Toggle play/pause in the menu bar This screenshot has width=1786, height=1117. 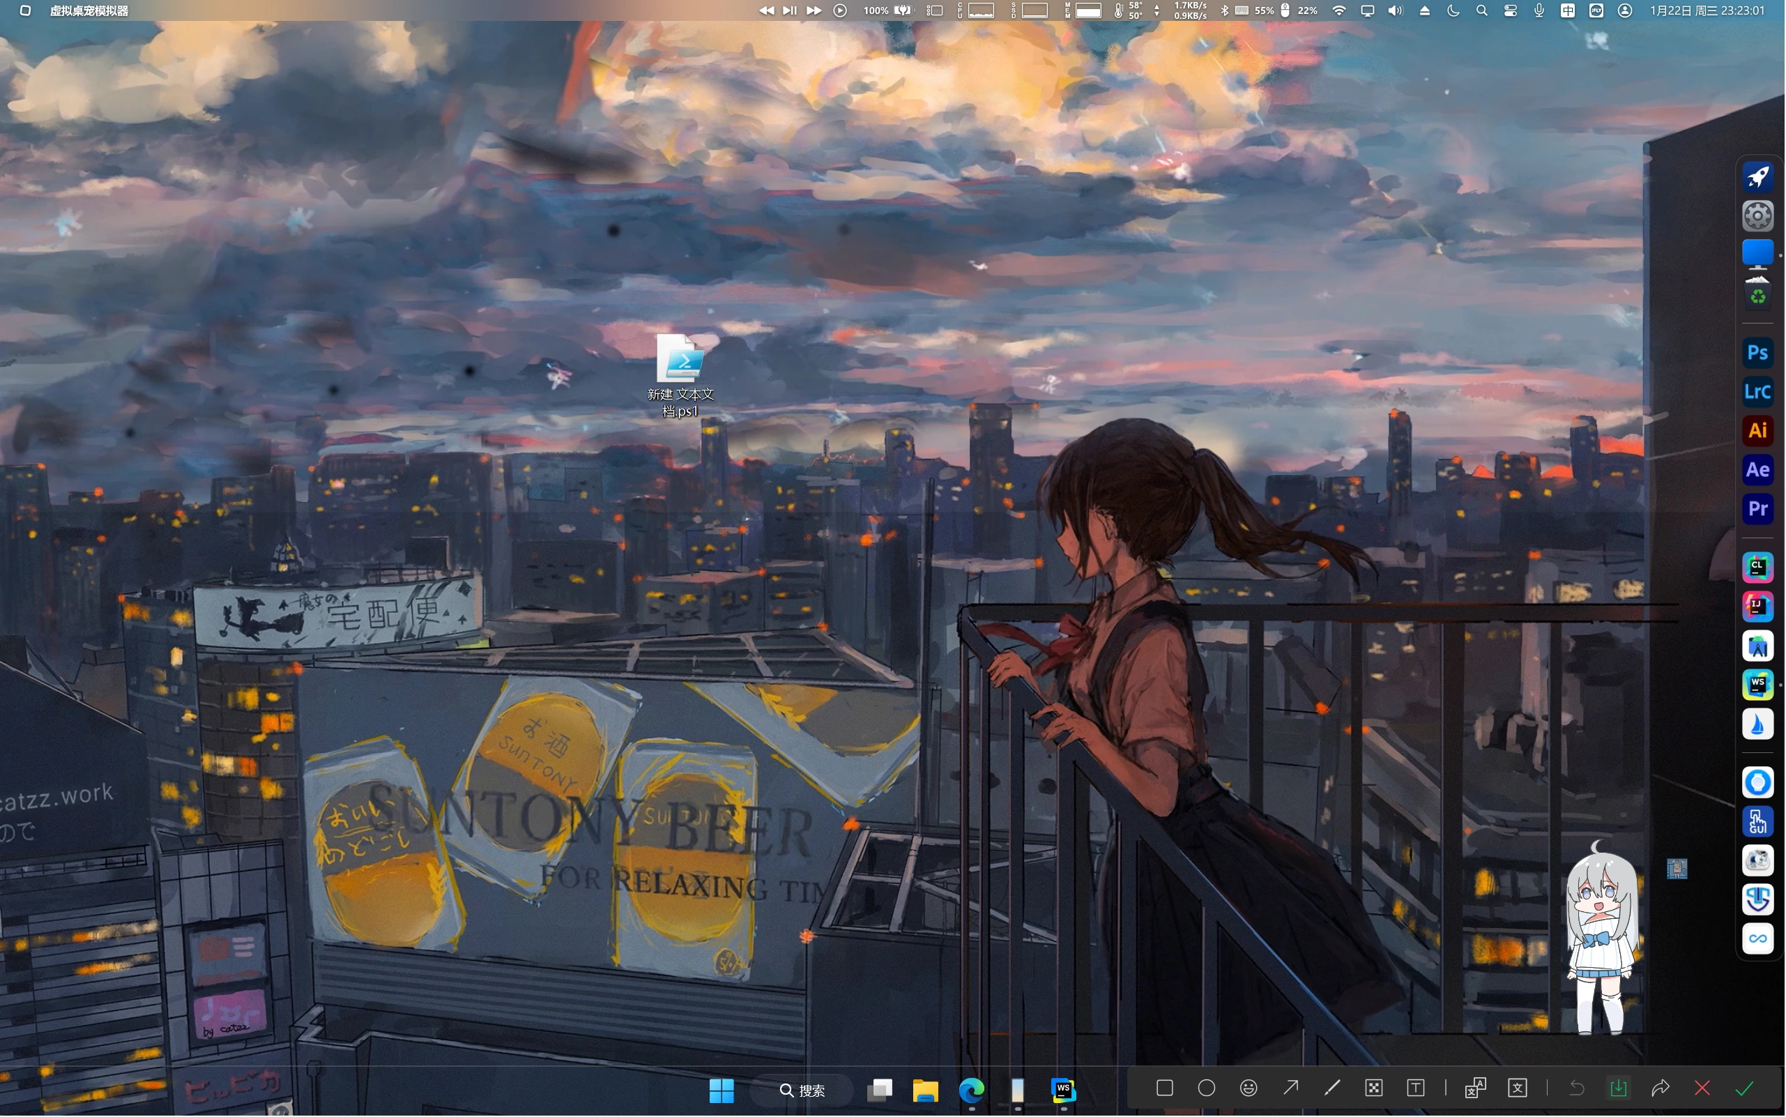coord(789,10)
